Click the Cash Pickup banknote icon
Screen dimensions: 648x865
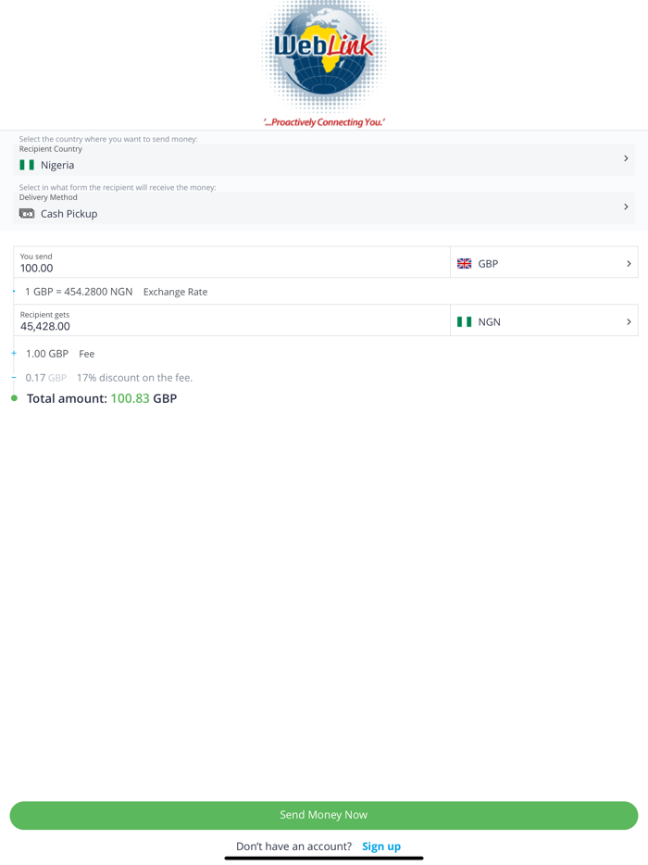coord(26,213)
